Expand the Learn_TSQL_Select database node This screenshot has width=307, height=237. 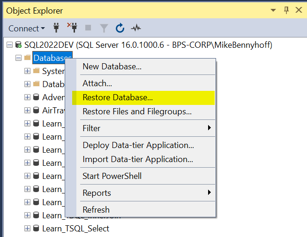tap(27, 229)
